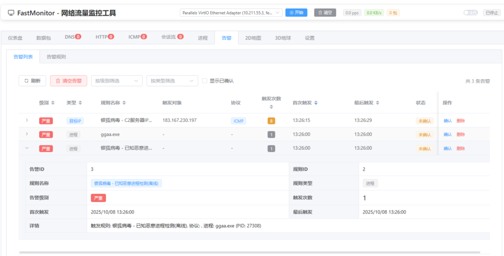504x256 pixels.
Task: Delete the ggaa.exe alert
Action: [x=461, y=135]
